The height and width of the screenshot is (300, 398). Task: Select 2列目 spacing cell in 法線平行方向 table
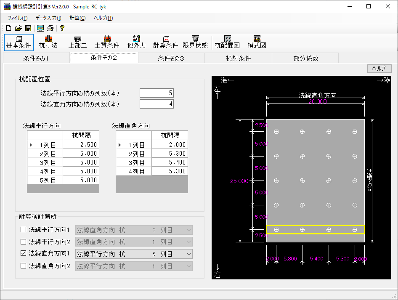pos(81,154)
